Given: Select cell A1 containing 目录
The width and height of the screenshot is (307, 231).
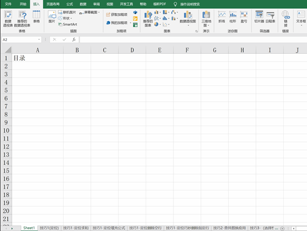Looking at the screenshot, I should tap(38, 58).
